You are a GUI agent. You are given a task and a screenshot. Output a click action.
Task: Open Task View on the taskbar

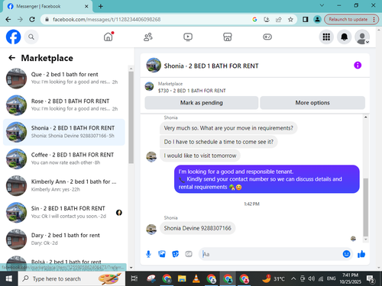(134, 279)
